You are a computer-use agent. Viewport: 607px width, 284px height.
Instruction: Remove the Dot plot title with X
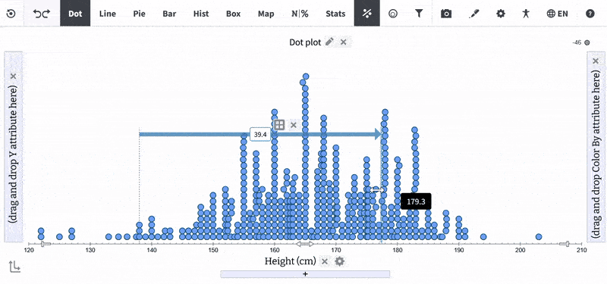click(344, 42)
